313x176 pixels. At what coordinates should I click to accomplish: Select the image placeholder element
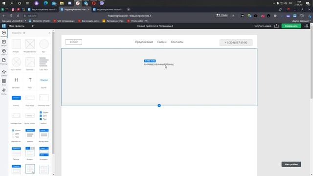pyautogui.click(x=30, y=62)
